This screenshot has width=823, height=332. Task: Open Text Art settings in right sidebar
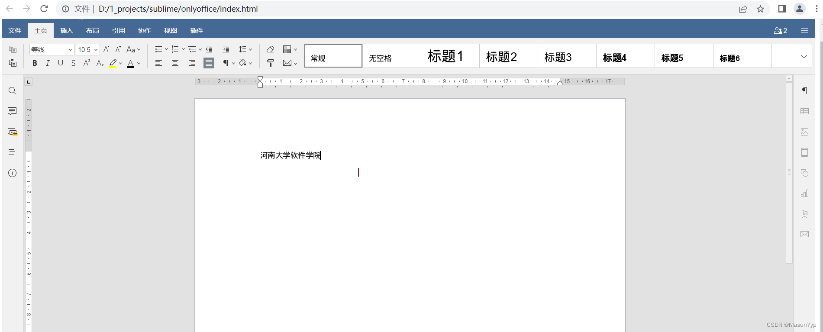(x=804, y=214)
